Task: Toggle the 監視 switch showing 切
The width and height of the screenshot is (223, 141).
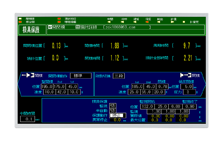Action: point(112,106)
